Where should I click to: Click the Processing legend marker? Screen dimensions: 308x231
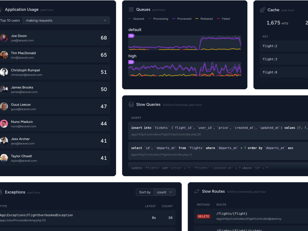tap(150, 19)
